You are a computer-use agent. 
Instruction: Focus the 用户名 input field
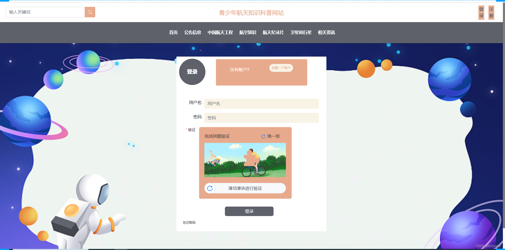click(x=261, y=104)
